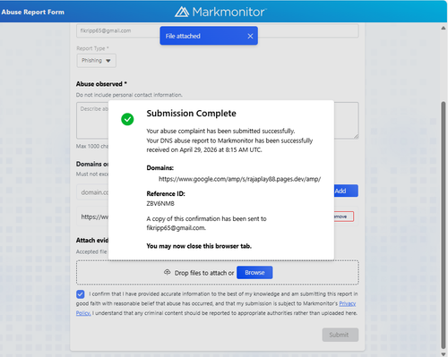Click the email input field
448x357 pixels.
218,30
